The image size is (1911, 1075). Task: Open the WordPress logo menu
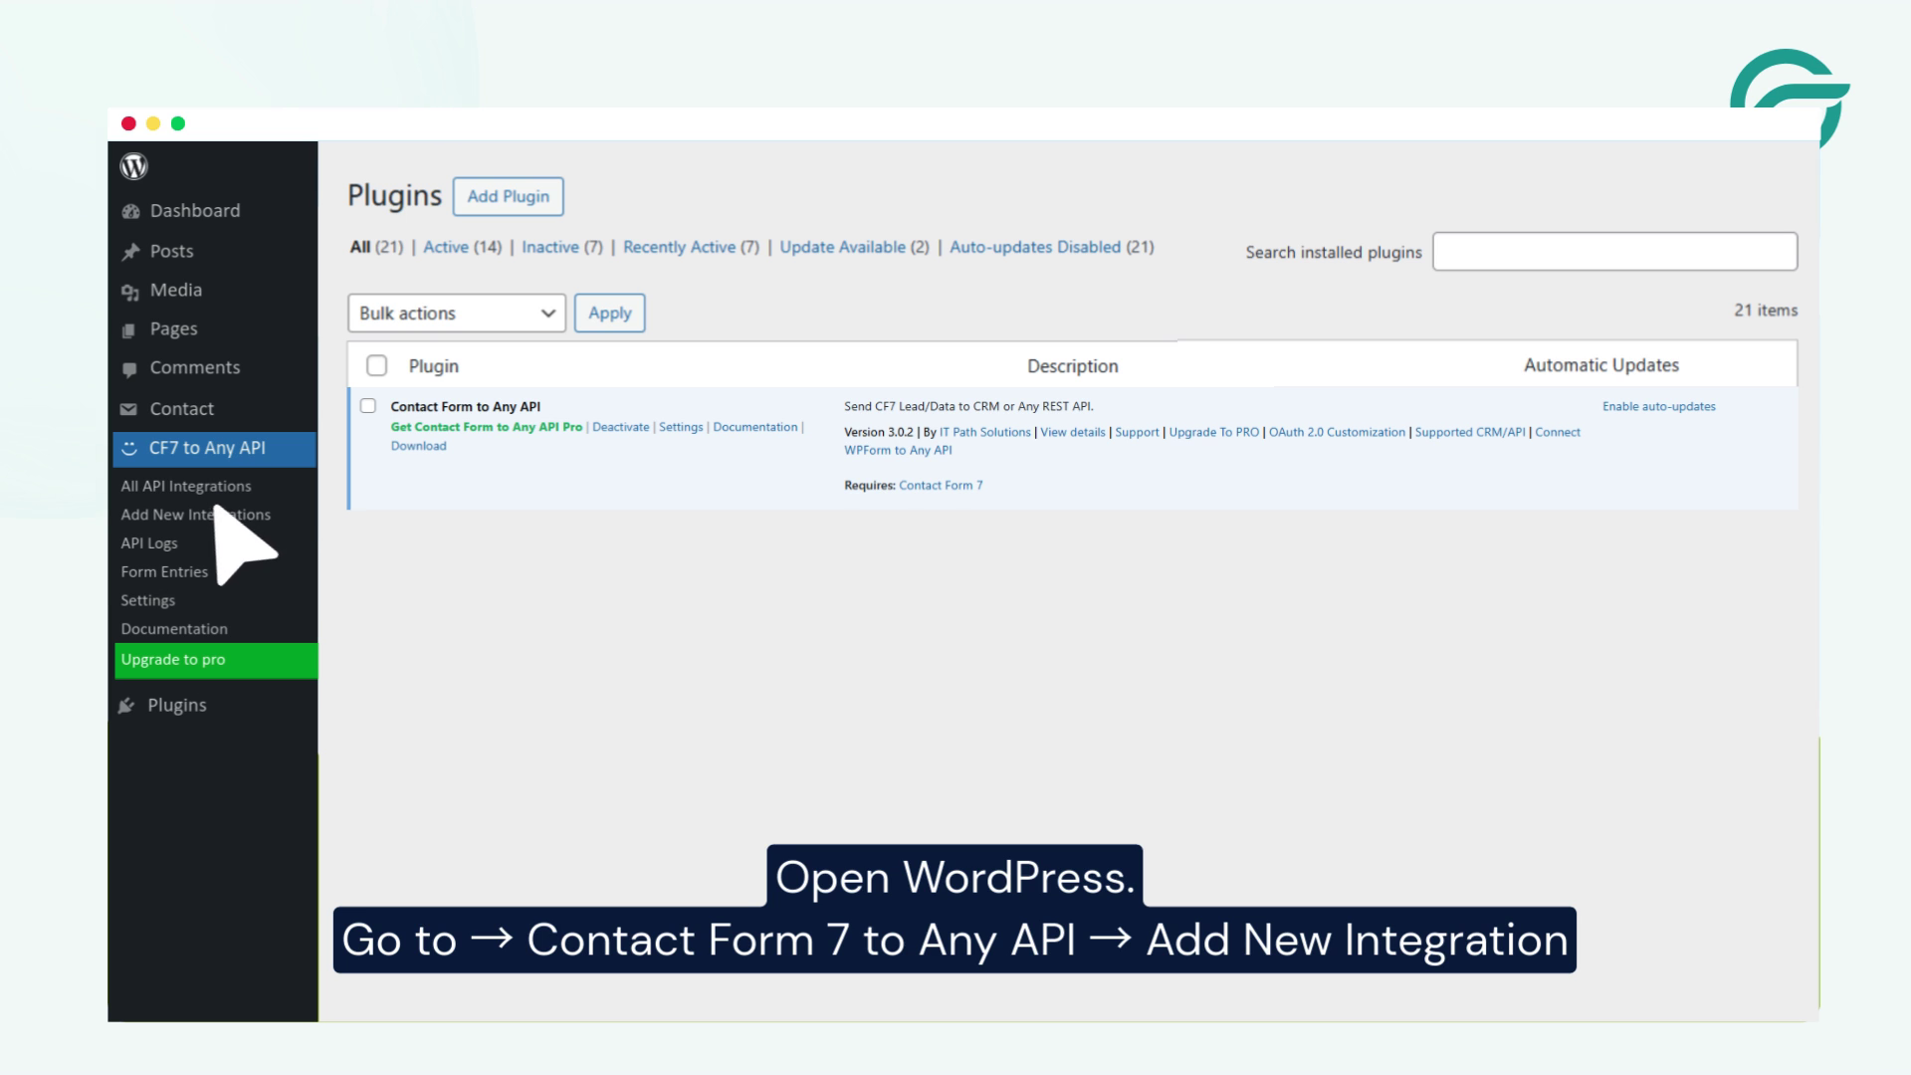tap(134, 166)
